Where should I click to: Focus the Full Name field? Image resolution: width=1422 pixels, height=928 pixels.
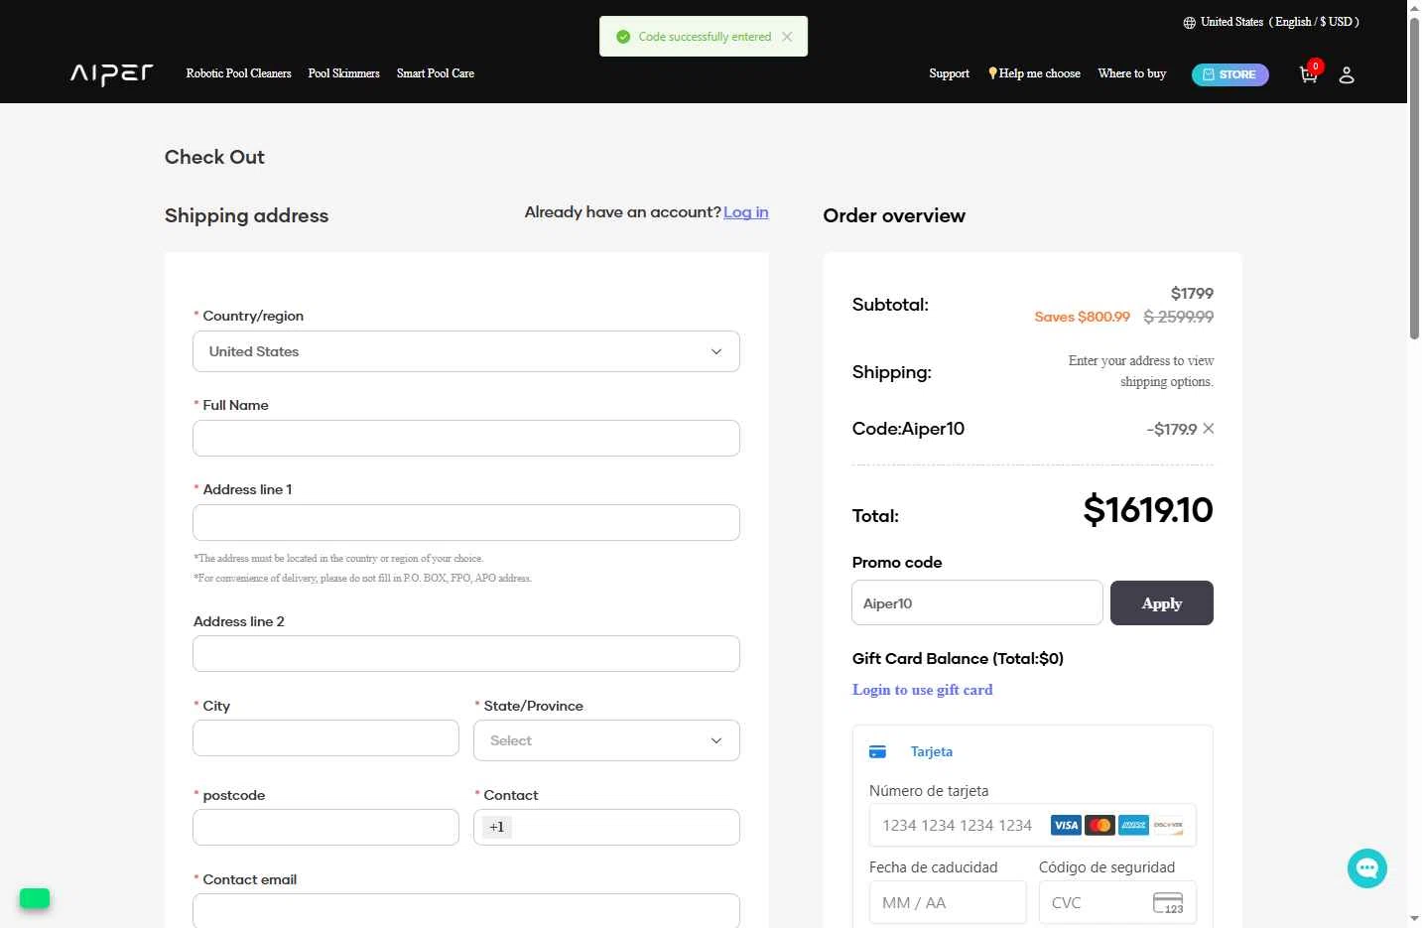tap(466, 438)
